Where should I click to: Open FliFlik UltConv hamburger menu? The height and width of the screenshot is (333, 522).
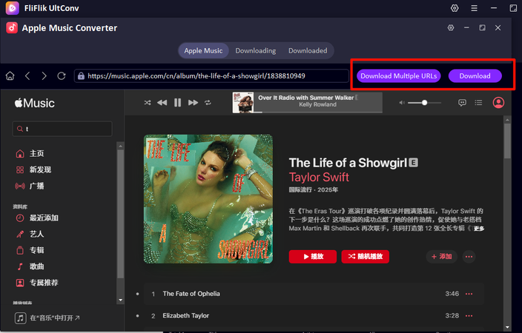474,8
